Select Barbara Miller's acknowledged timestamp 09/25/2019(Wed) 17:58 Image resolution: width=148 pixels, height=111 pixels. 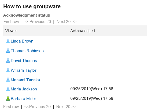pos(92,98)
